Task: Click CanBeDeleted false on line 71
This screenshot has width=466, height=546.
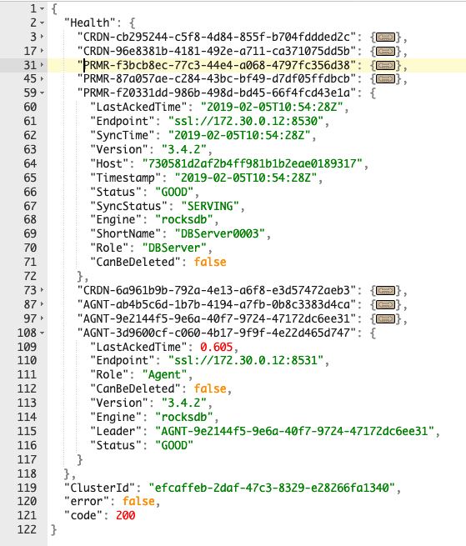Action: coord(210,262)
